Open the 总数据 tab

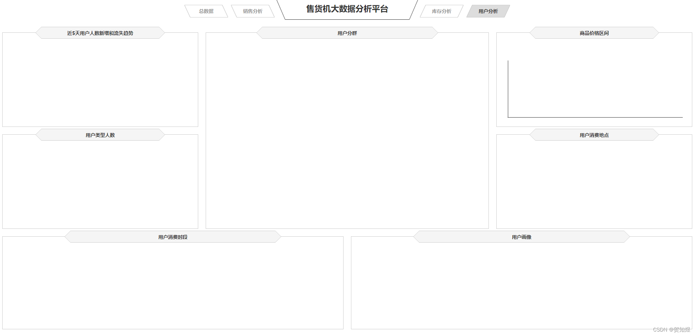pyautogui.click(x=206, y=11)
